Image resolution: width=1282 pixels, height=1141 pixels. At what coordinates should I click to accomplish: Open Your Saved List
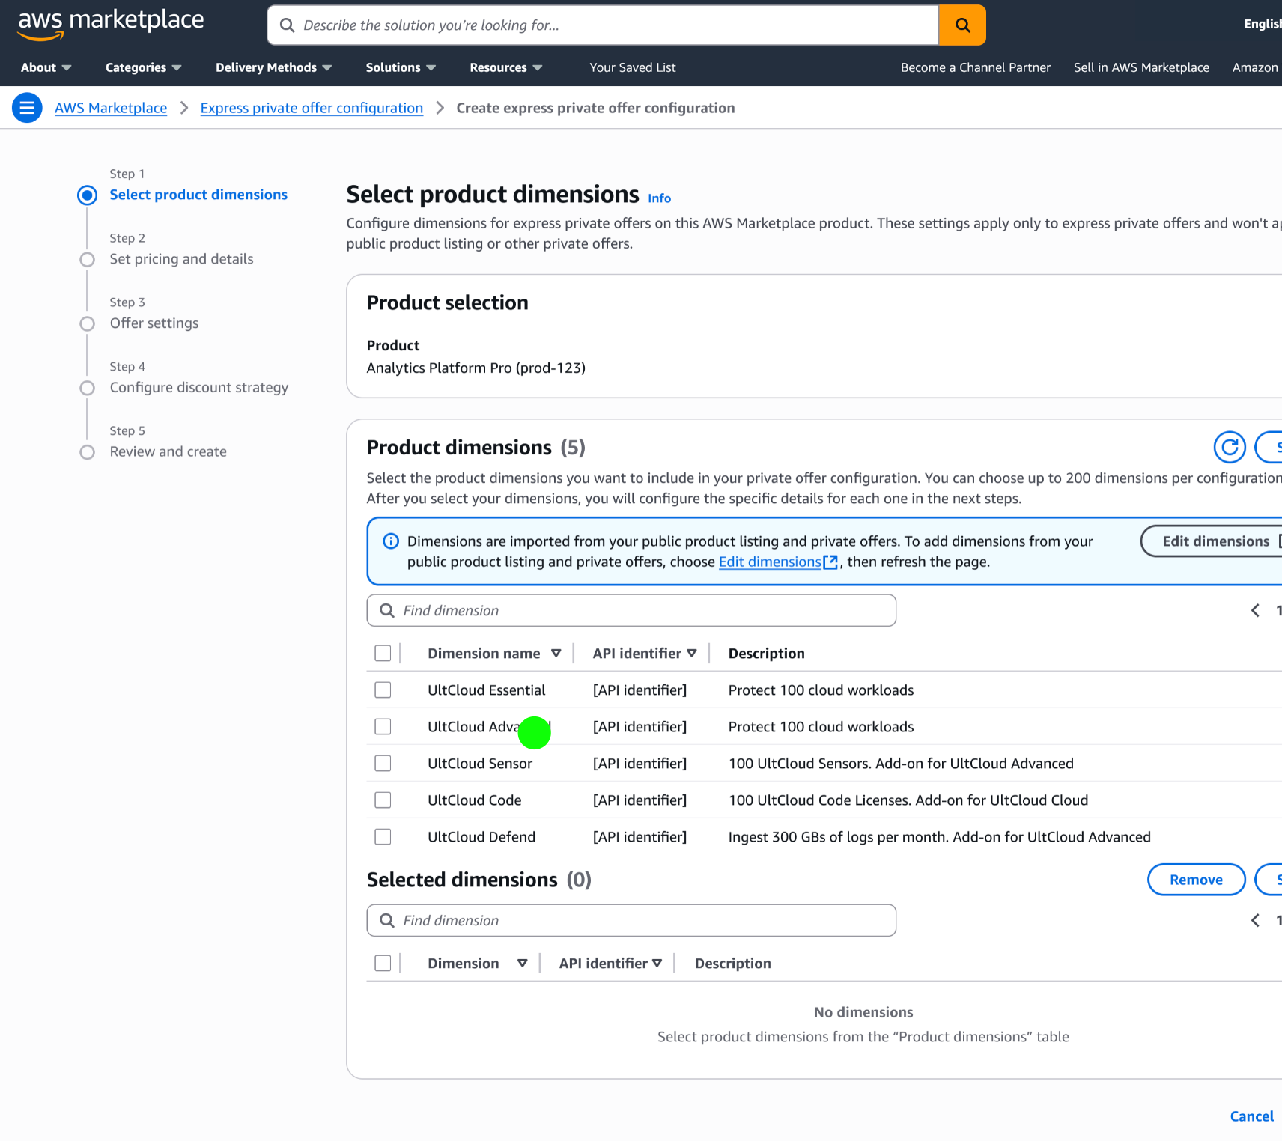(x=632, y=67)
